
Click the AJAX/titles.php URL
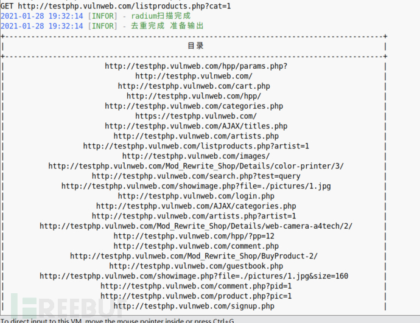tap(196, 126)
